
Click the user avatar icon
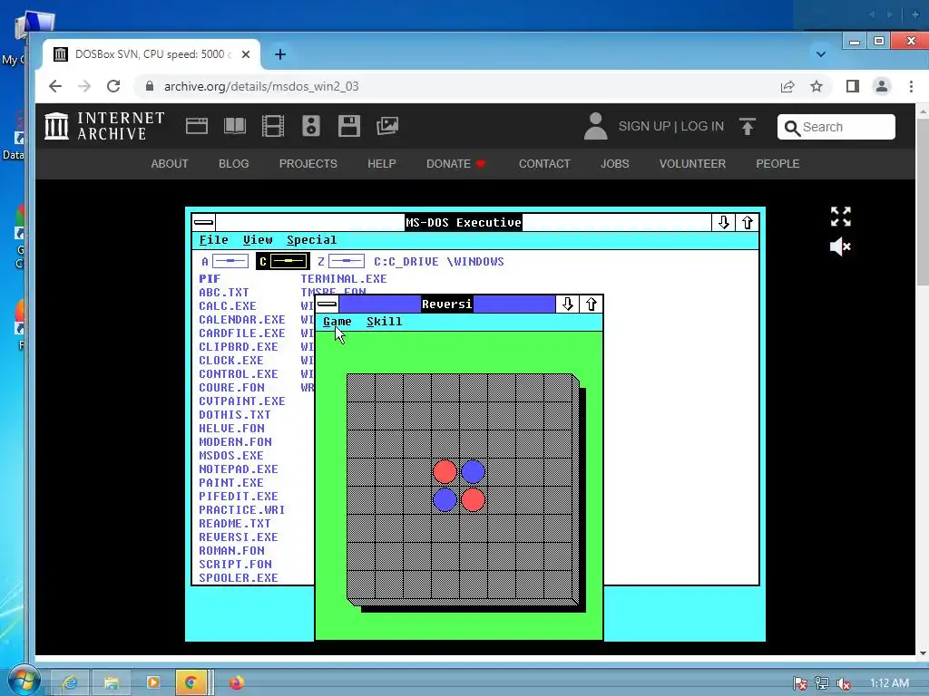pyautogui.click(x=595, y=126)
